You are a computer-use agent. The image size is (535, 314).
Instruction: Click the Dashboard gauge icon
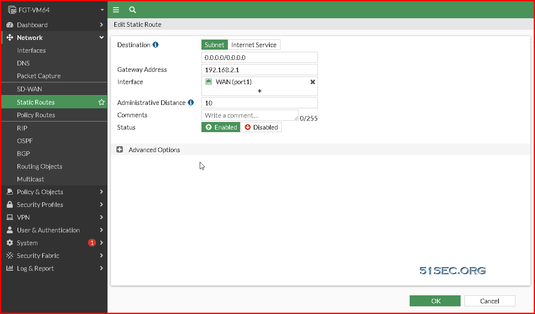pos(10,25)
